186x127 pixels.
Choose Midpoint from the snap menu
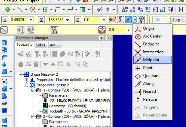click(x=152, y=60)
